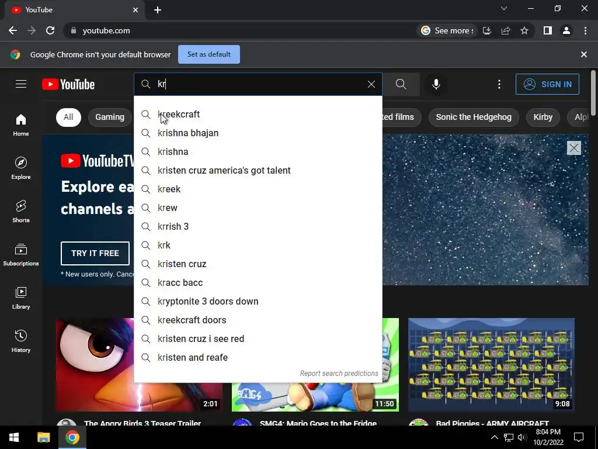The width and height of the screenshot is (598, 449).
Task: Open the Angry Birds 3 Teaser thumbnail
Action: (95, 365)
